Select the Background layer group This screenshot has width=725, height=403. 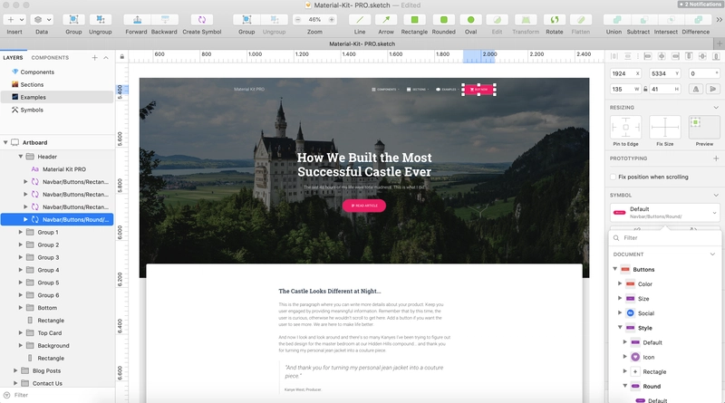53,345
